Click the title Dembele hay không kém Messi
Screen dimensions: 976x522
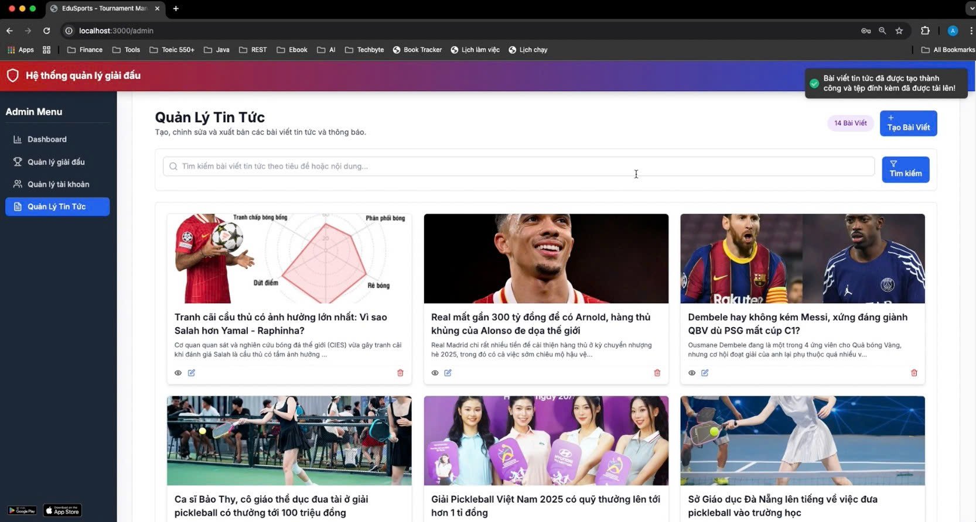(797, 324)
